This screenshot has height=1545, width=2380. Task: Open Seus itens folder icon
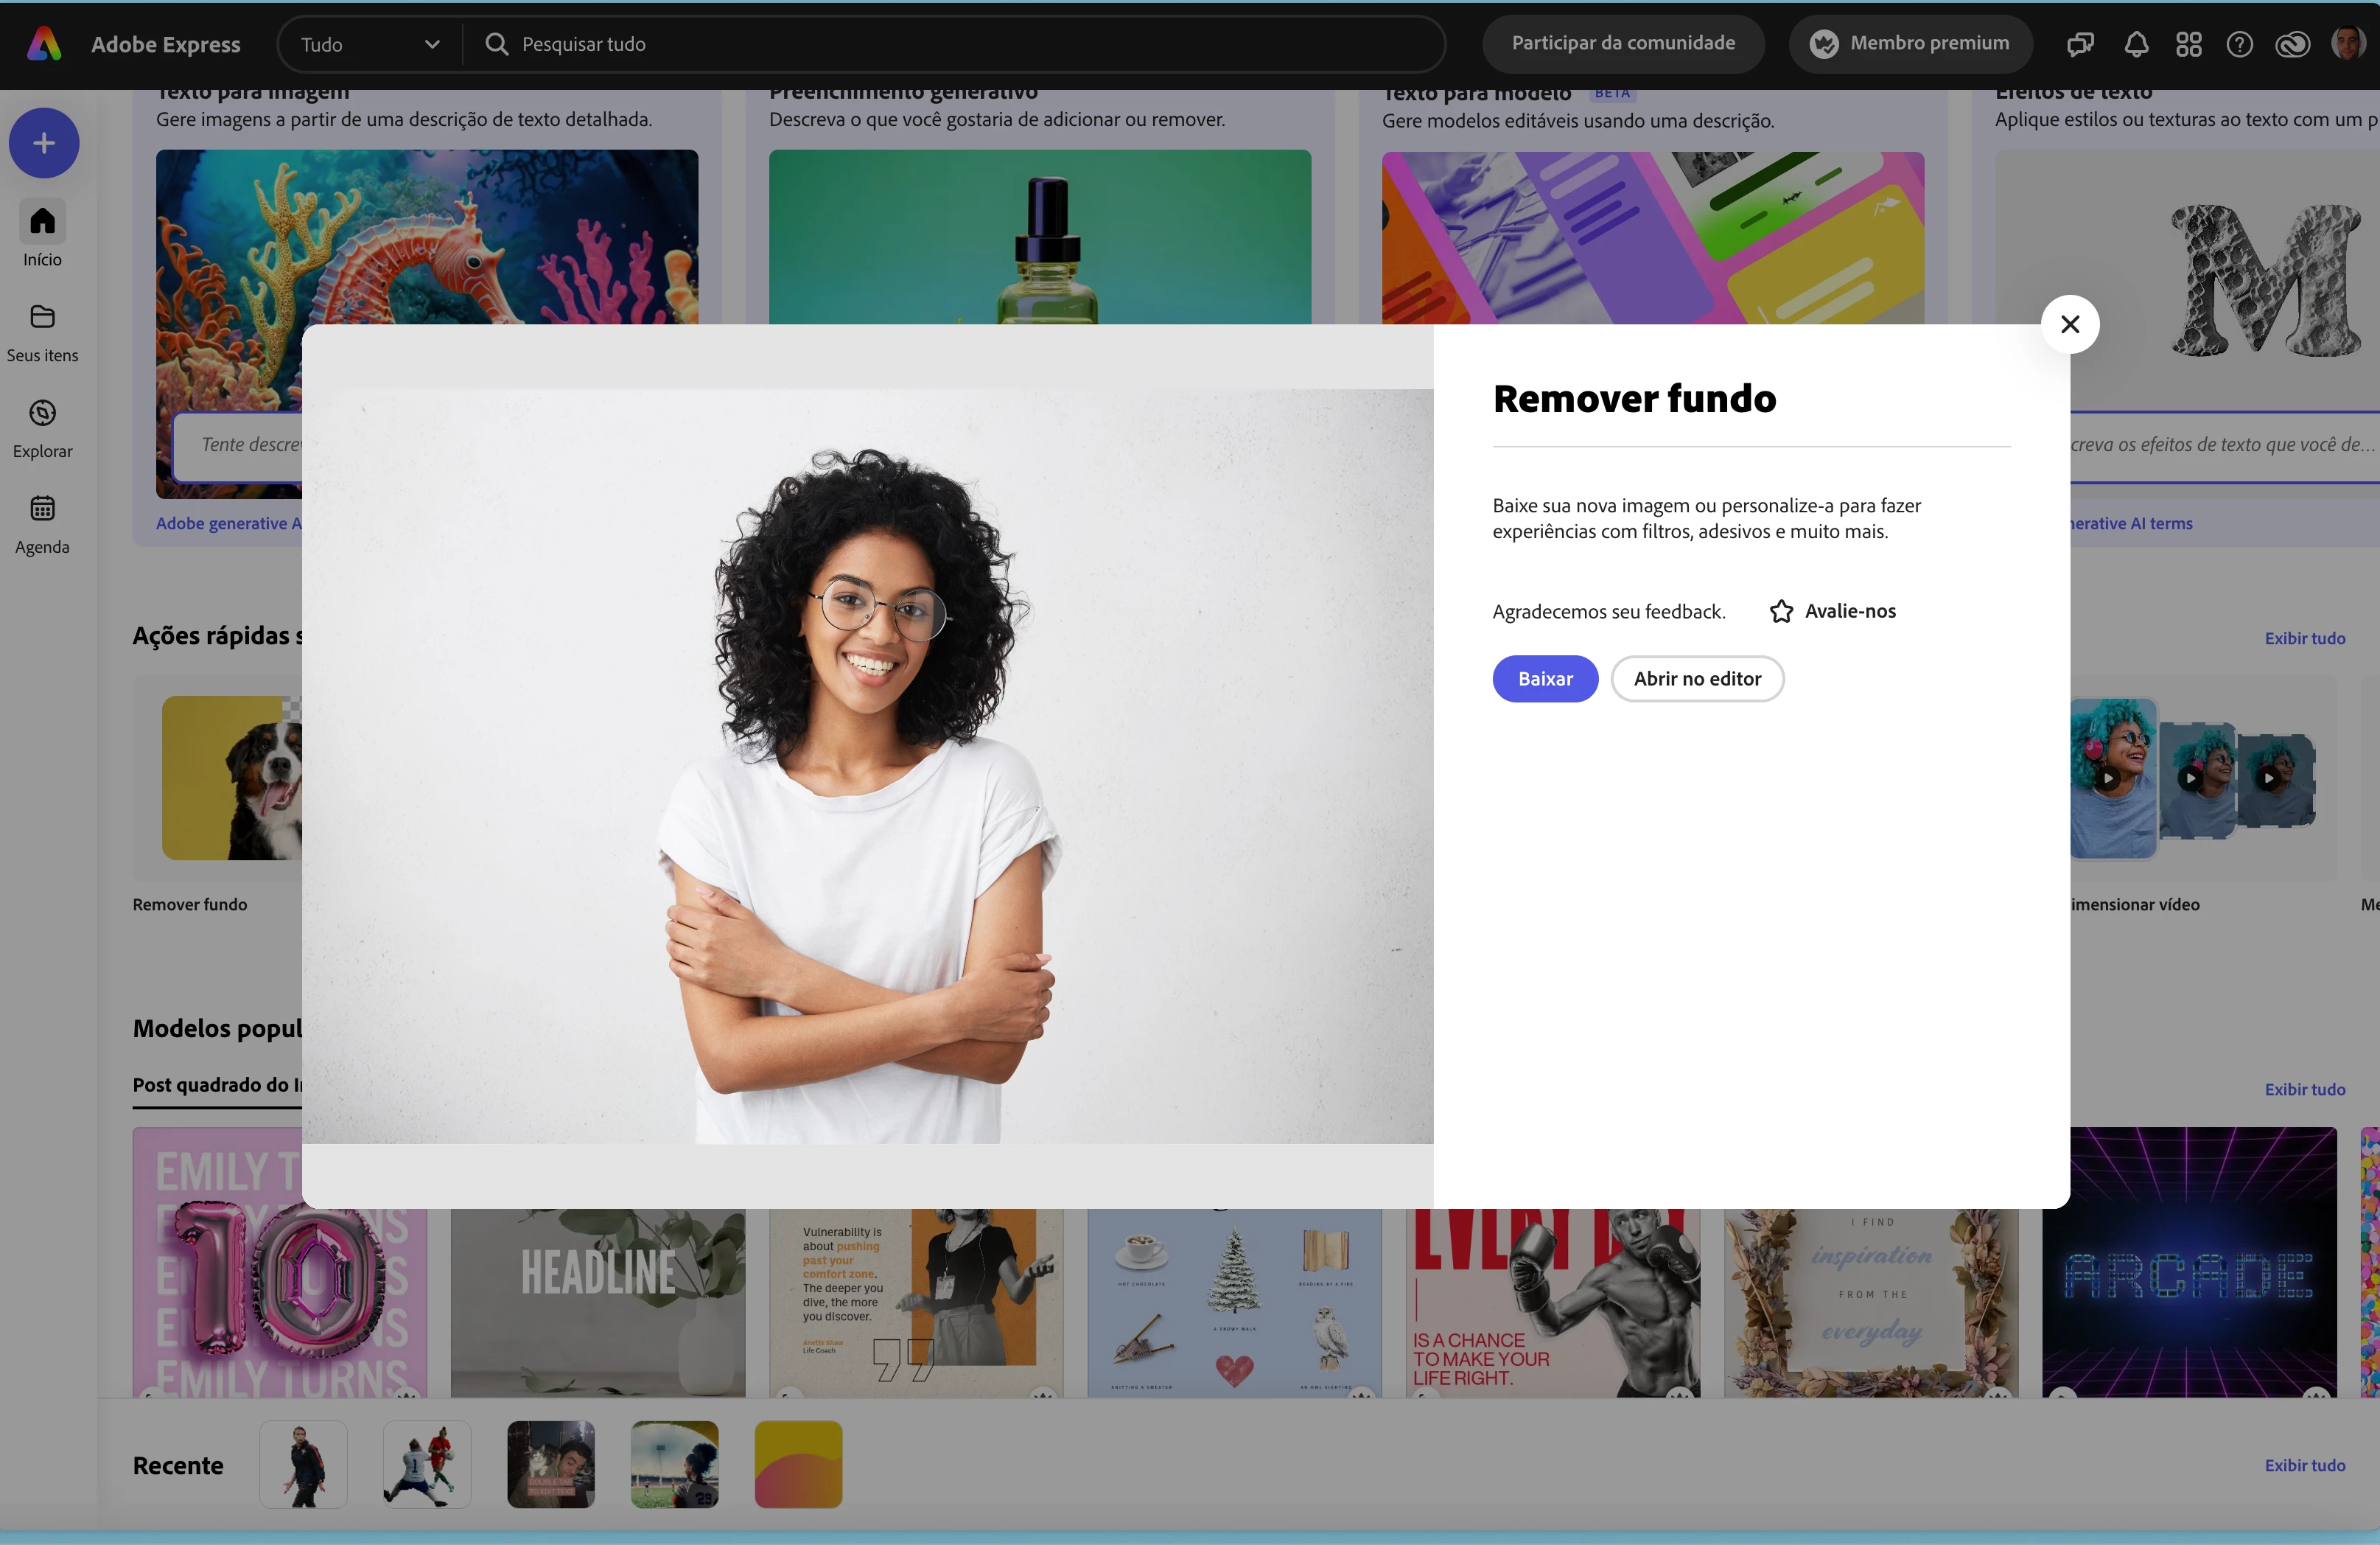(x=42, y=318)
